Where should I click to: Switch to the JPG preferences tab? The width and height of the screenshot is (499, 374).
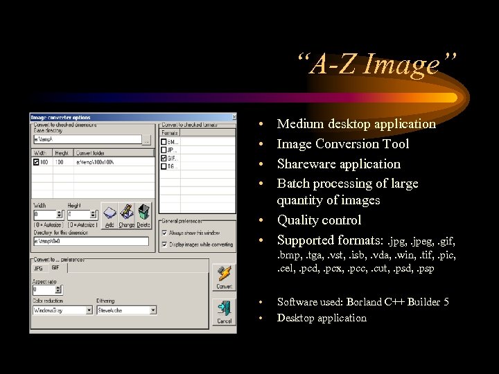(x=38, y=269)
